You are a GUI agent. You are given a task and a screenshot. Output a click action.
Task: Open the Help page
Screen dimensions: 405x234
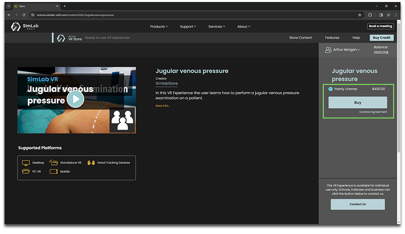(x=356, y=38)
